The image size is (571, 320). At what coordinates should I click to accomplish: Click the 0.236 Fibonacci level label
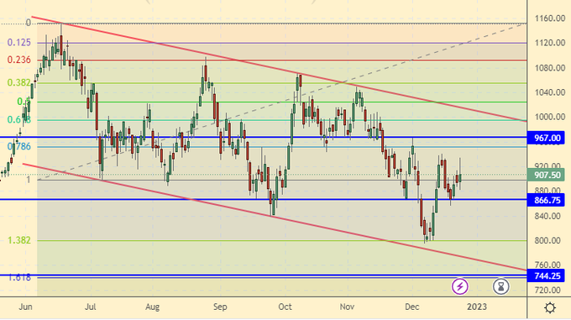pyautogui.click(x=19, y=60)
